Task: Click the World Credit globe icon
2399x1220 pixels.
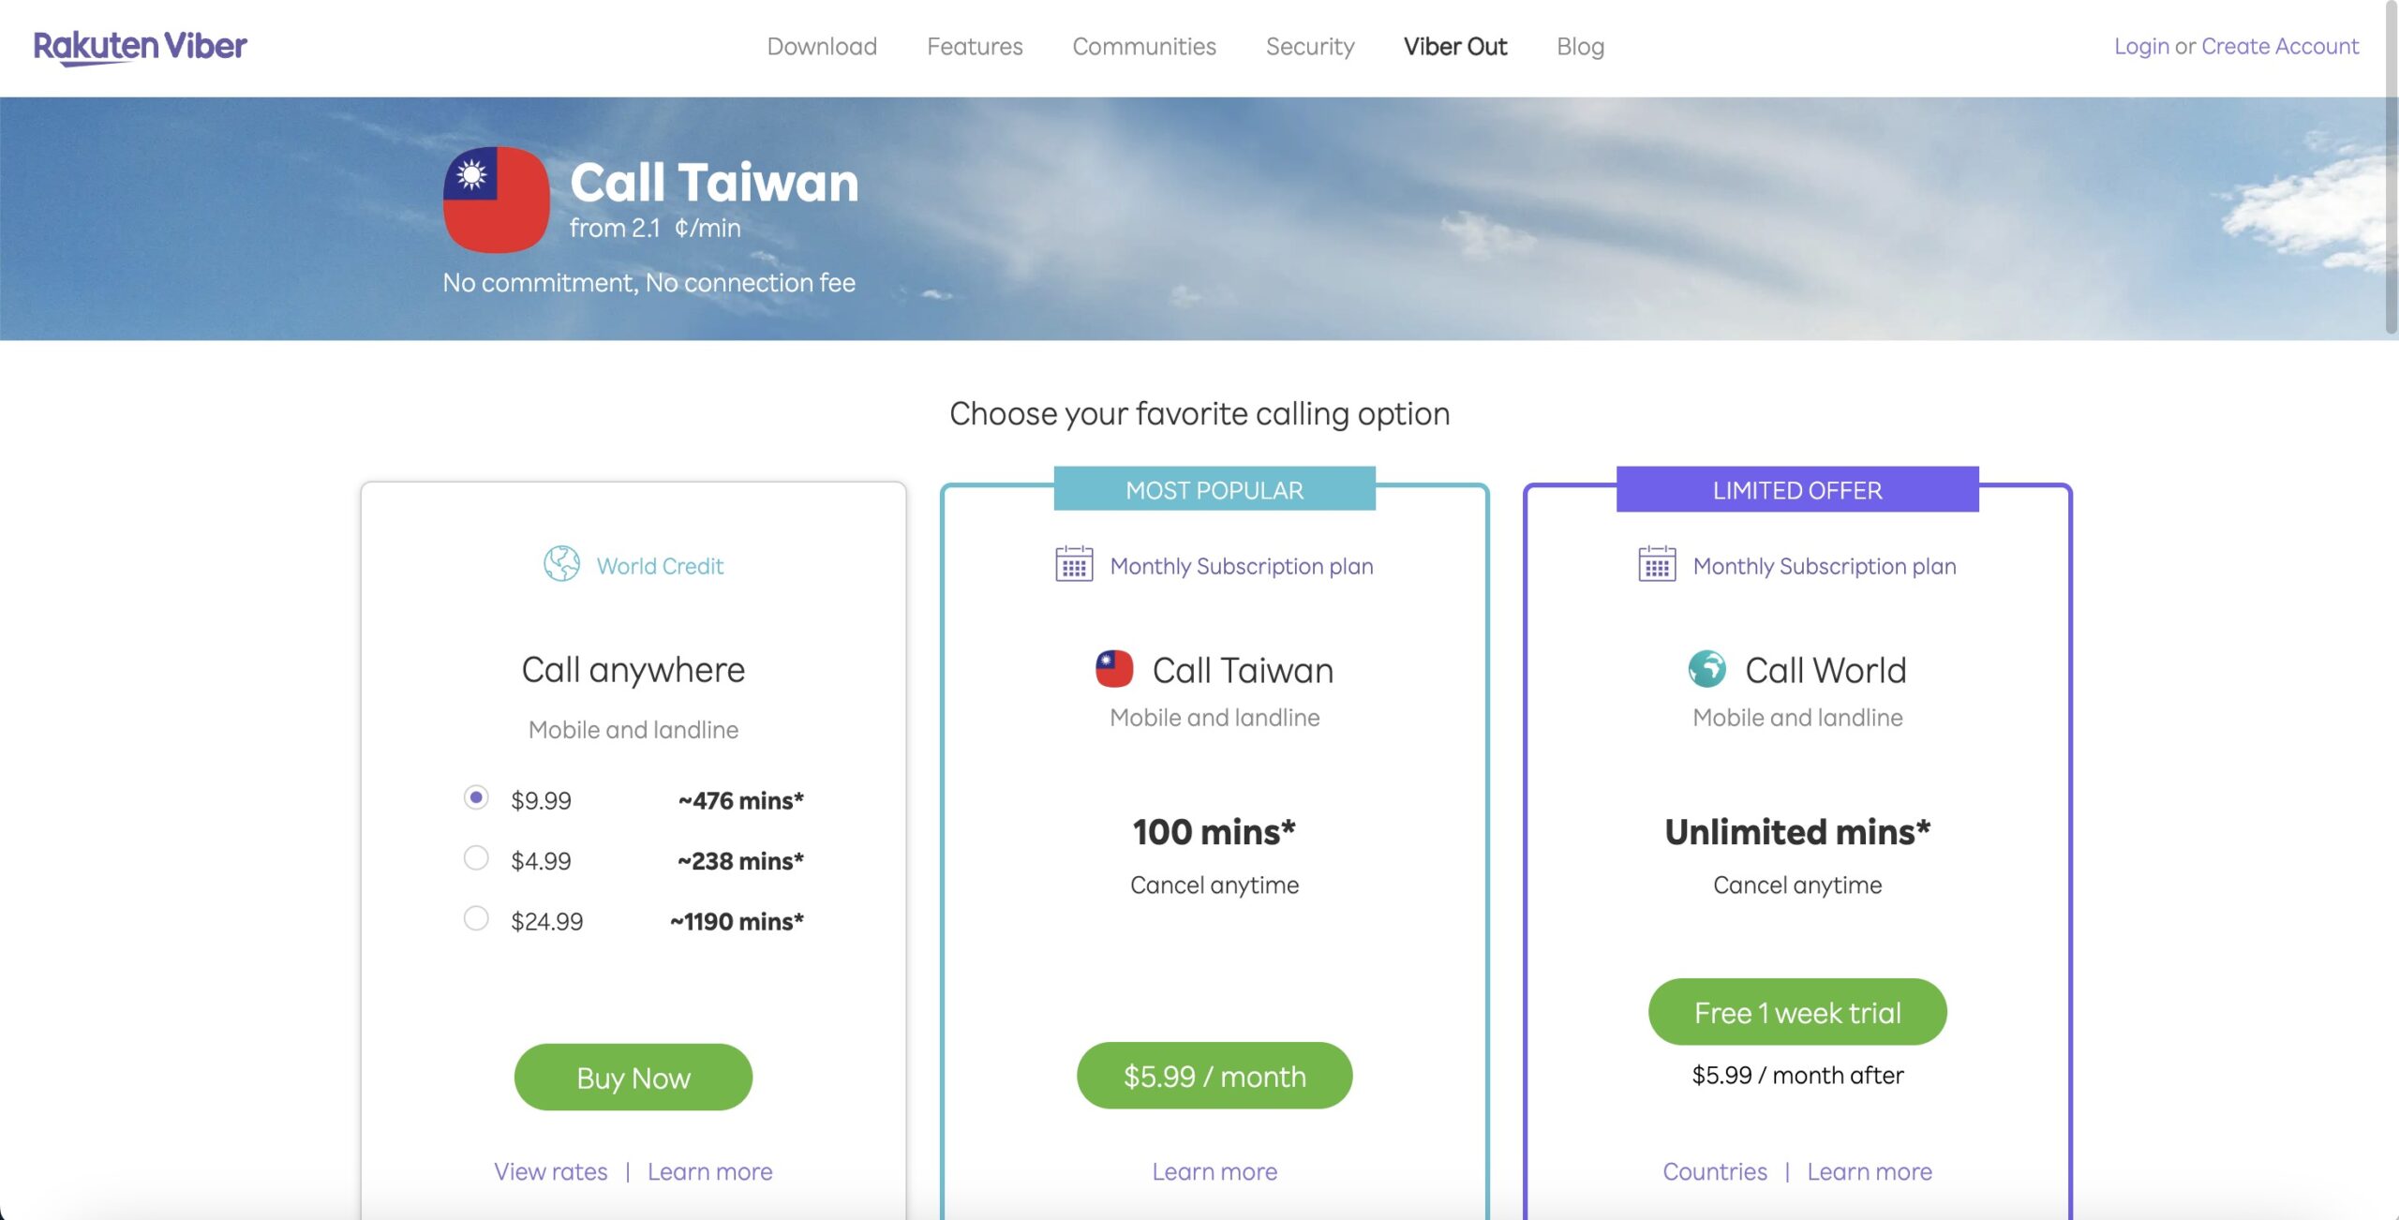Action: pos(561,564)
